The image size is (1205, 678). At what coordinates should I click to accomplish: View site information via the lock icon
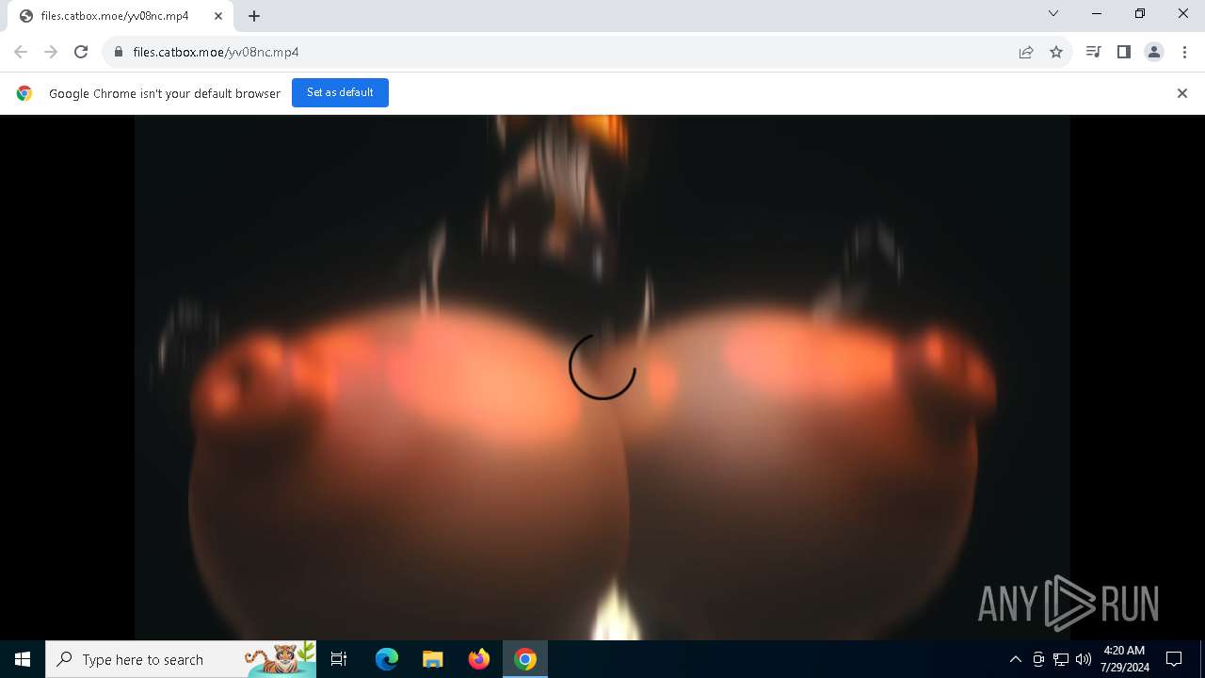[x=119, y=52]
